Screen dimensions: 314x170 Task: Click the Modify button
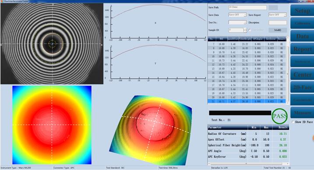click(278, 30)
